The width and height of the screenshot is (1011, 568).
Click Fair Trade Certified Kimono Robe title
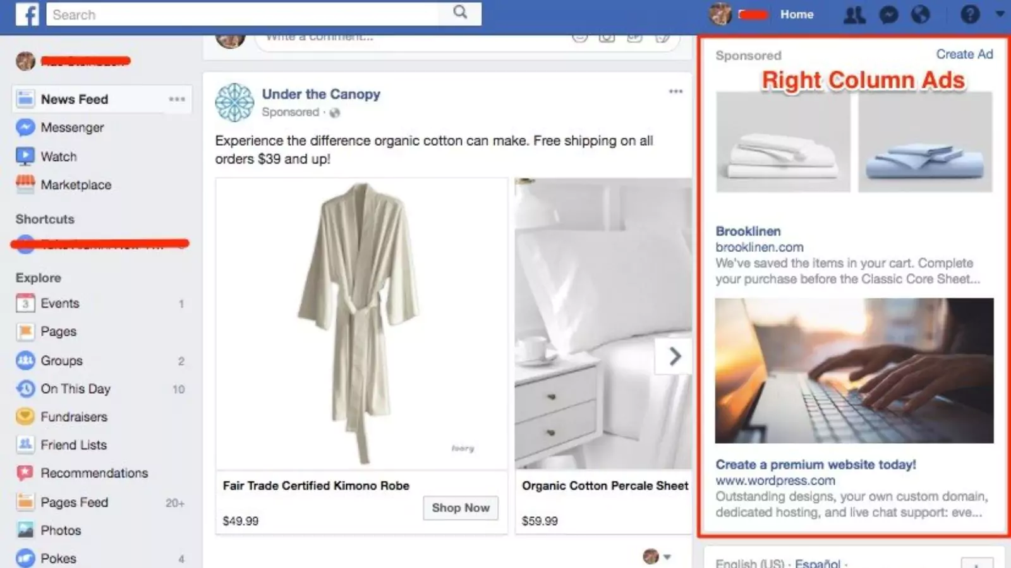pos(316,486)
